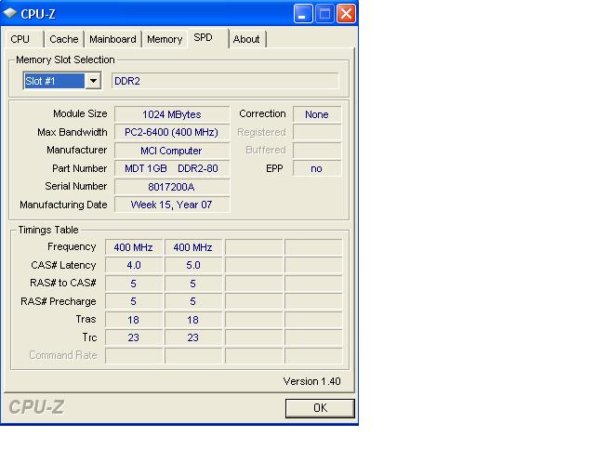Go to the Mainboard tab

[112, 39]
